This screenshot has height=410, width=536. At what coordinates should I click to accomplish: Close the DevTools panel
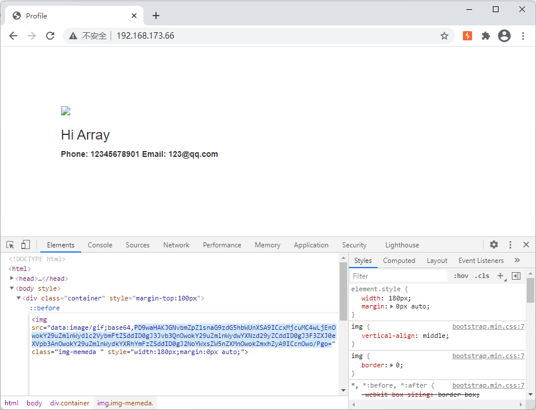[x=526, y=245]
